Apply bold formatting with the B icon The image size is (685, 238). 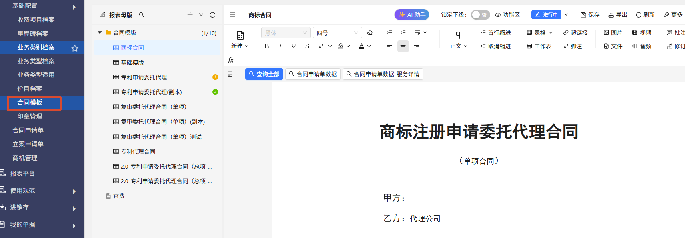tap(267, 46)
